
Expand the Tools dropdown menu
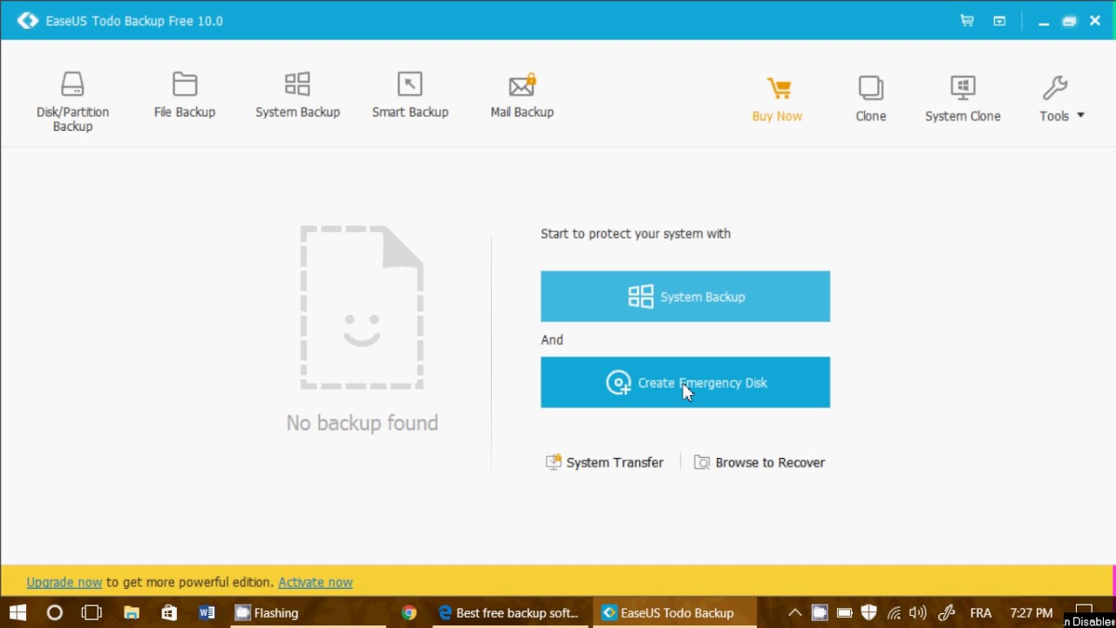coord(1061,99)
